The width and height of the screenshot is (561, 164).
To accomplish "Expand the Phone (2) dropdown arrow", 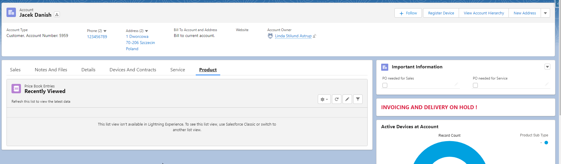I will [x=105, y=31].
